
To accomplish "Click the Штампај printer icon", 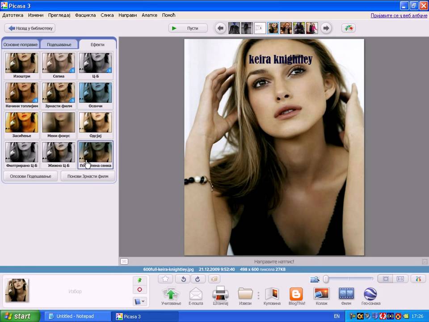I will coord(220,294).
